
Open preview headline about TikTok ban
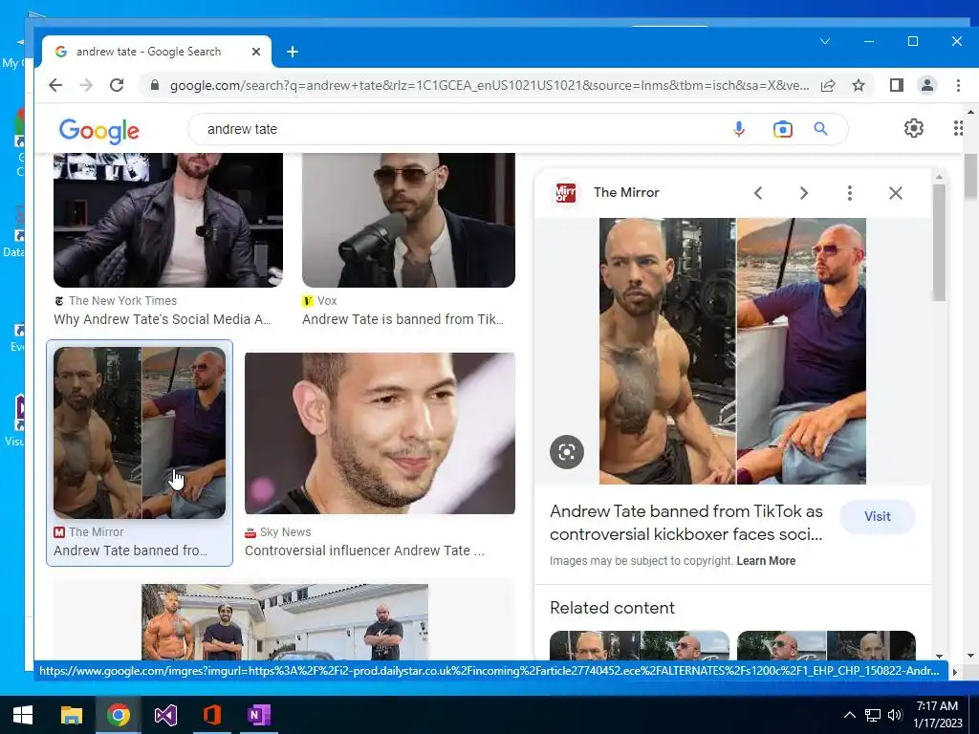686,523
